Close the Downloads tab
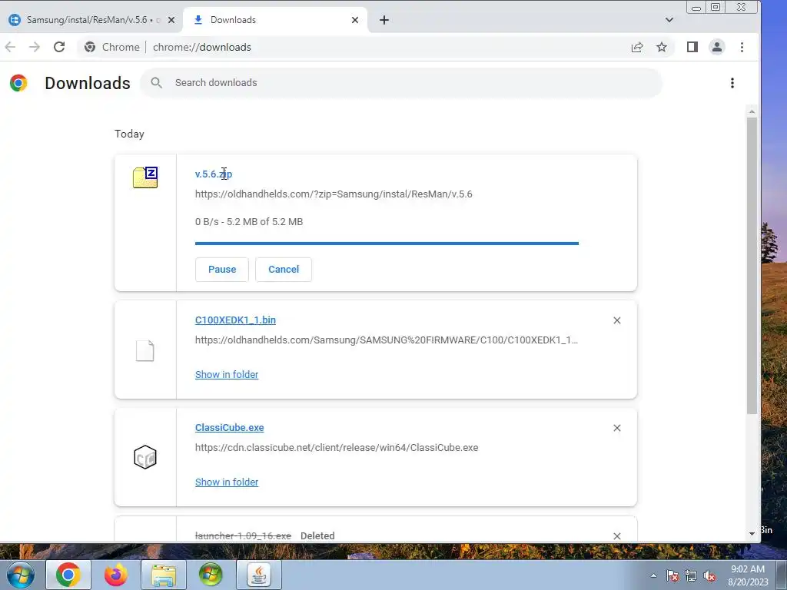This screenshot has width=787, height=590. point(355,20)
